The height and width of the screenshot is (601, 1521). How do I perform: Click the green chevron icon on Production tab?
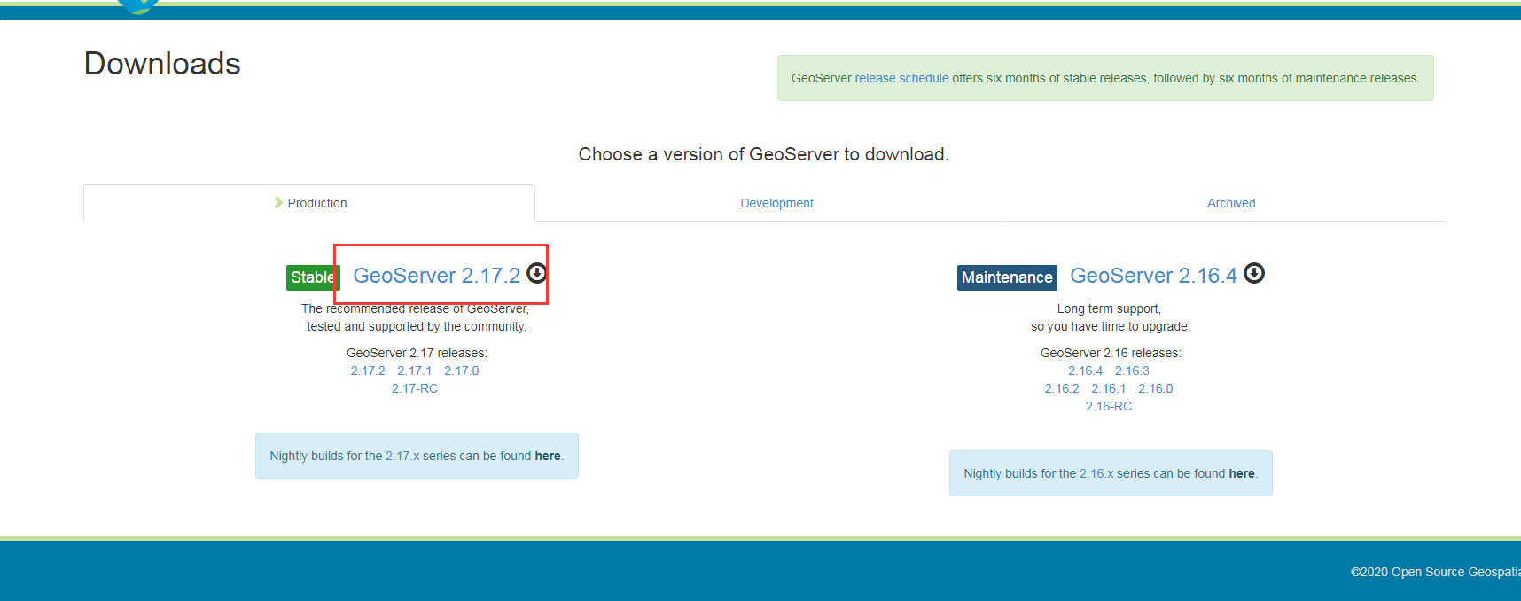pyautogui.click(x=278, y=203)
